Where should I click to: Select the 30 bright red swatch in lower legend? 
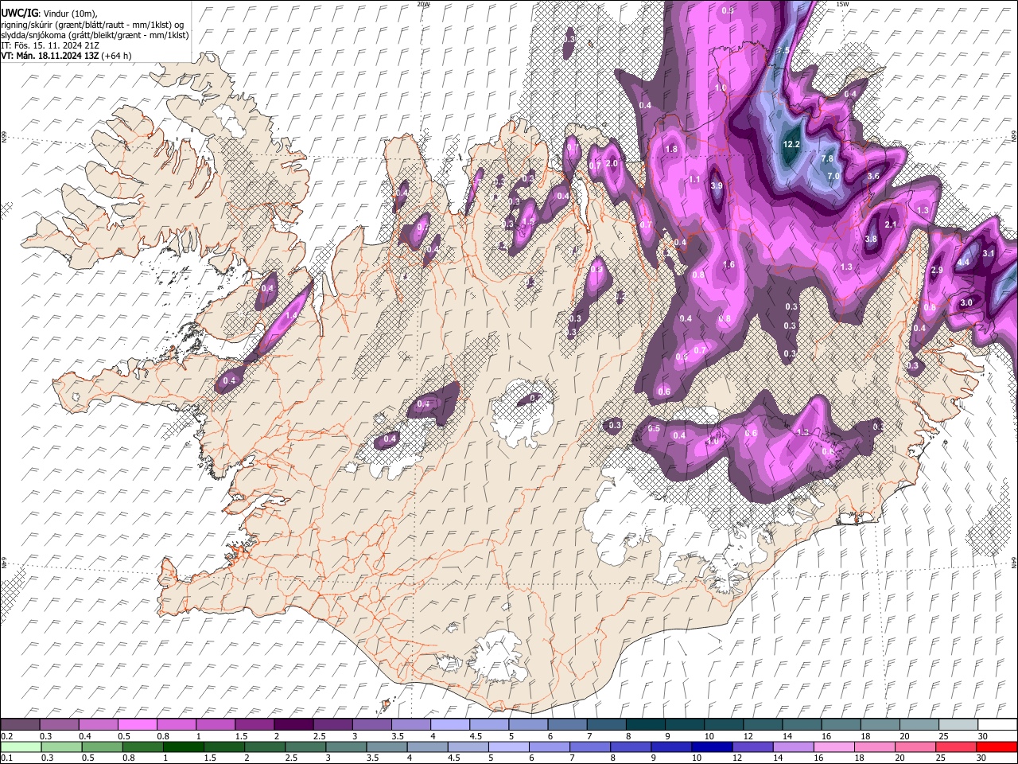click(x=996, y=746)
